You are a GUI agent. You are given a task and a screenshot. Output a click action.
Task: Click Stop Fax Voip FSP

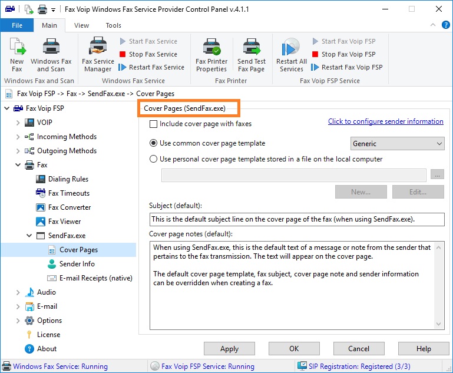coord(344,54)
